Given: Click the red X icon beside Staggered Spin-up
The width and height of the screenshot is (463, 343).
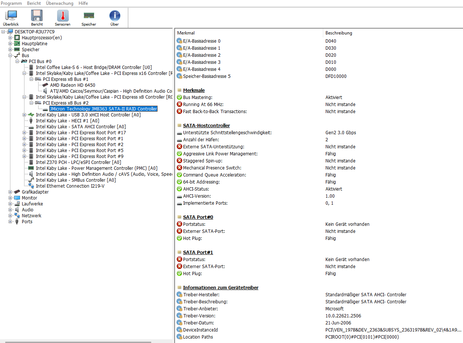Looking at the screenshot, I should coord(179,161).
